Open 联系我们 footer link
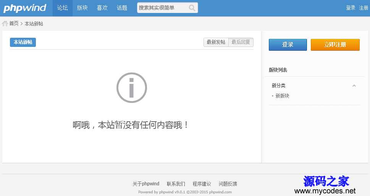The width and height of the screenshot is (370, 196). pyautogui.click(x=176, y=183)
